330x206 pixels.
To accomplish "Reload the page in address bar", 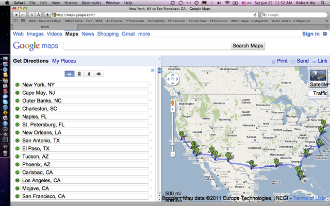I will click(255, 15).
